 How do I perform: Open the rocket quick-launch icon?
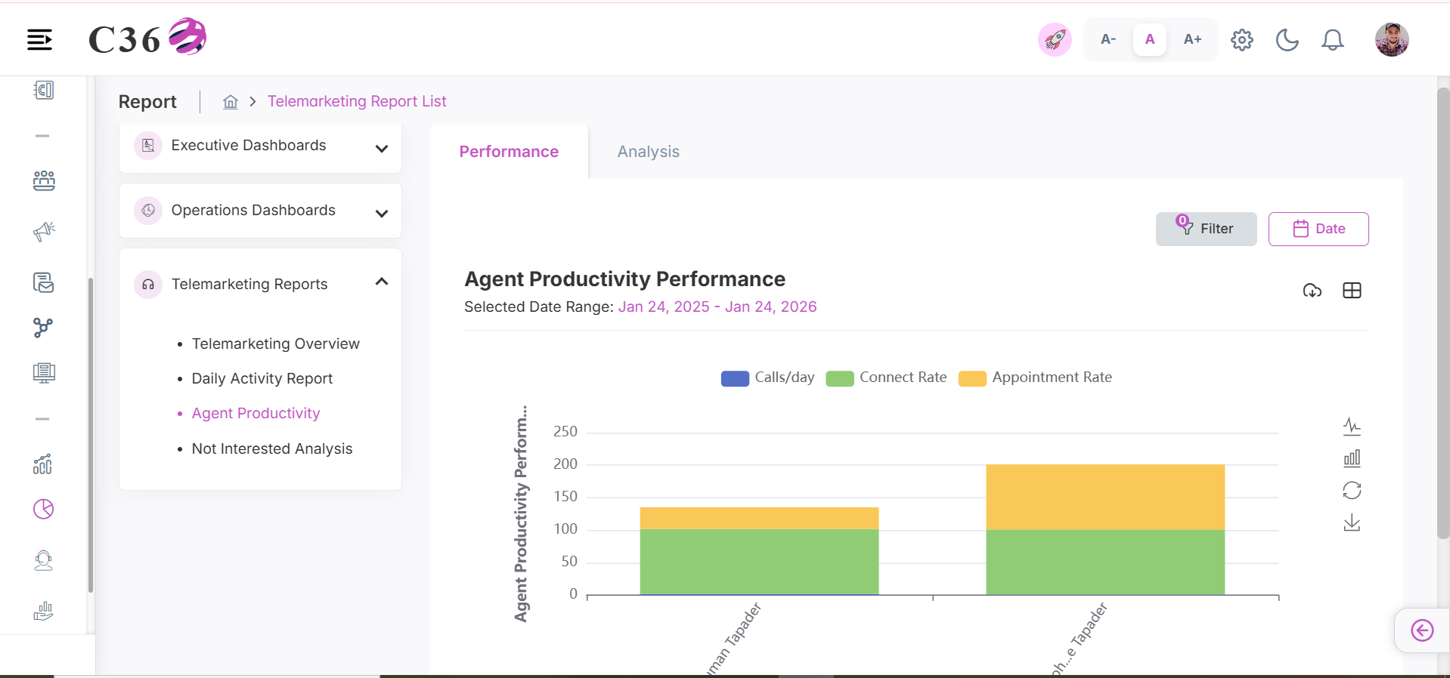(x=1055, y=39)
